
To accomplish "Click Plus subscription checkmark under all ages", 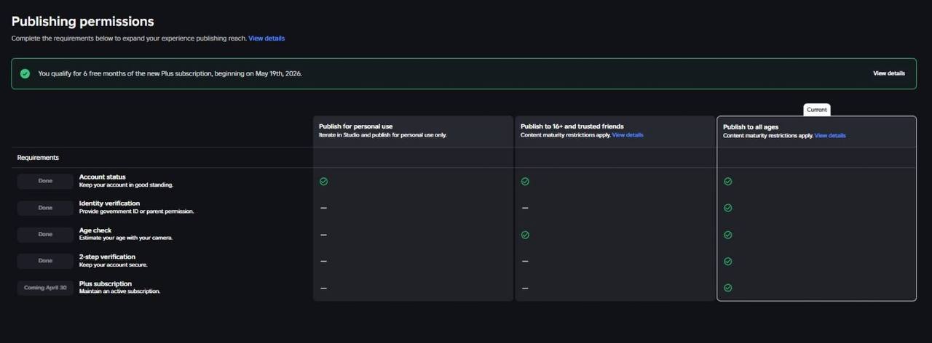I will (x=727, y=288).
